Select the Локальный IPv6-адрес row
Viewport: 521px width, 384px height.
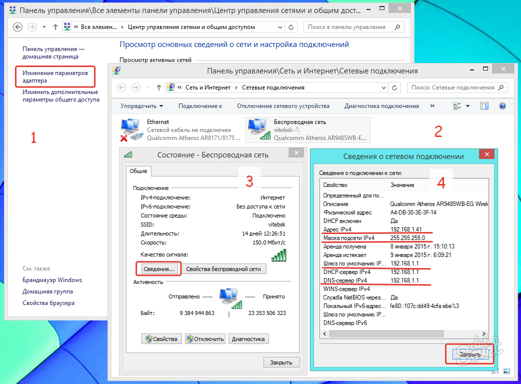click(x=404, y=306)
